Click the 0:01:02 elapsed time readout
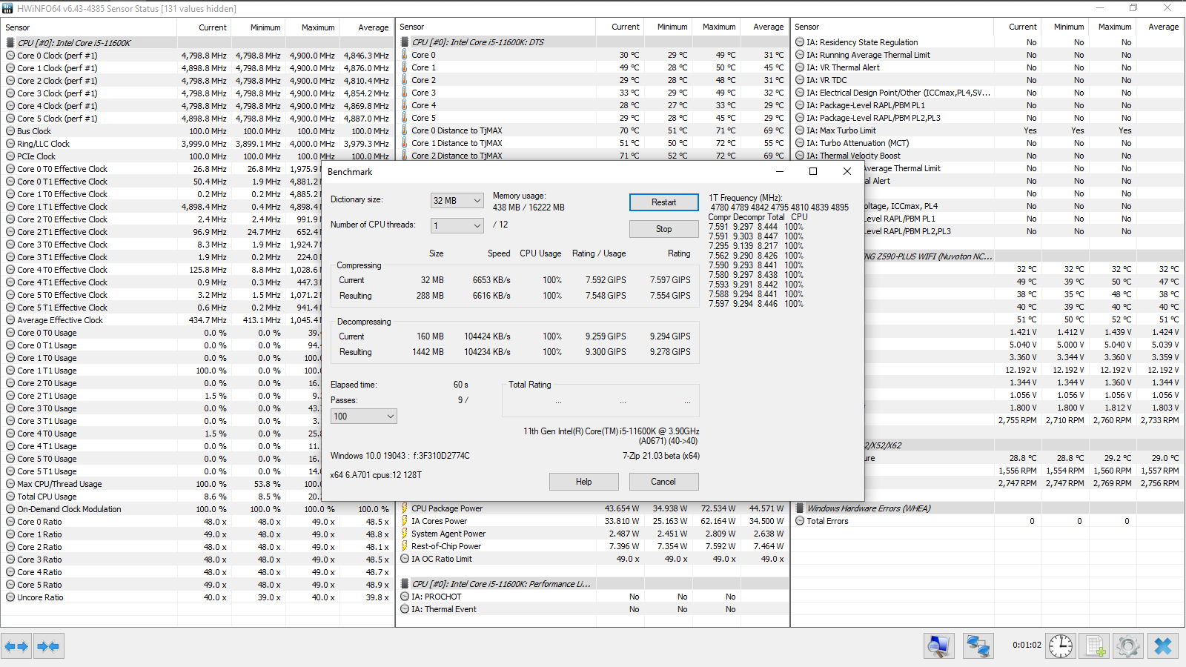1186x667 pixels. pos(1027,645)
